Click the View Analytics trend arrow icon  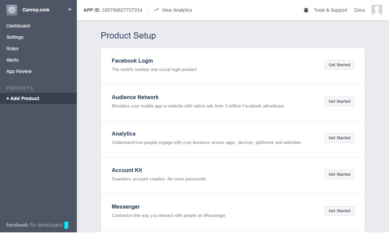156,10
